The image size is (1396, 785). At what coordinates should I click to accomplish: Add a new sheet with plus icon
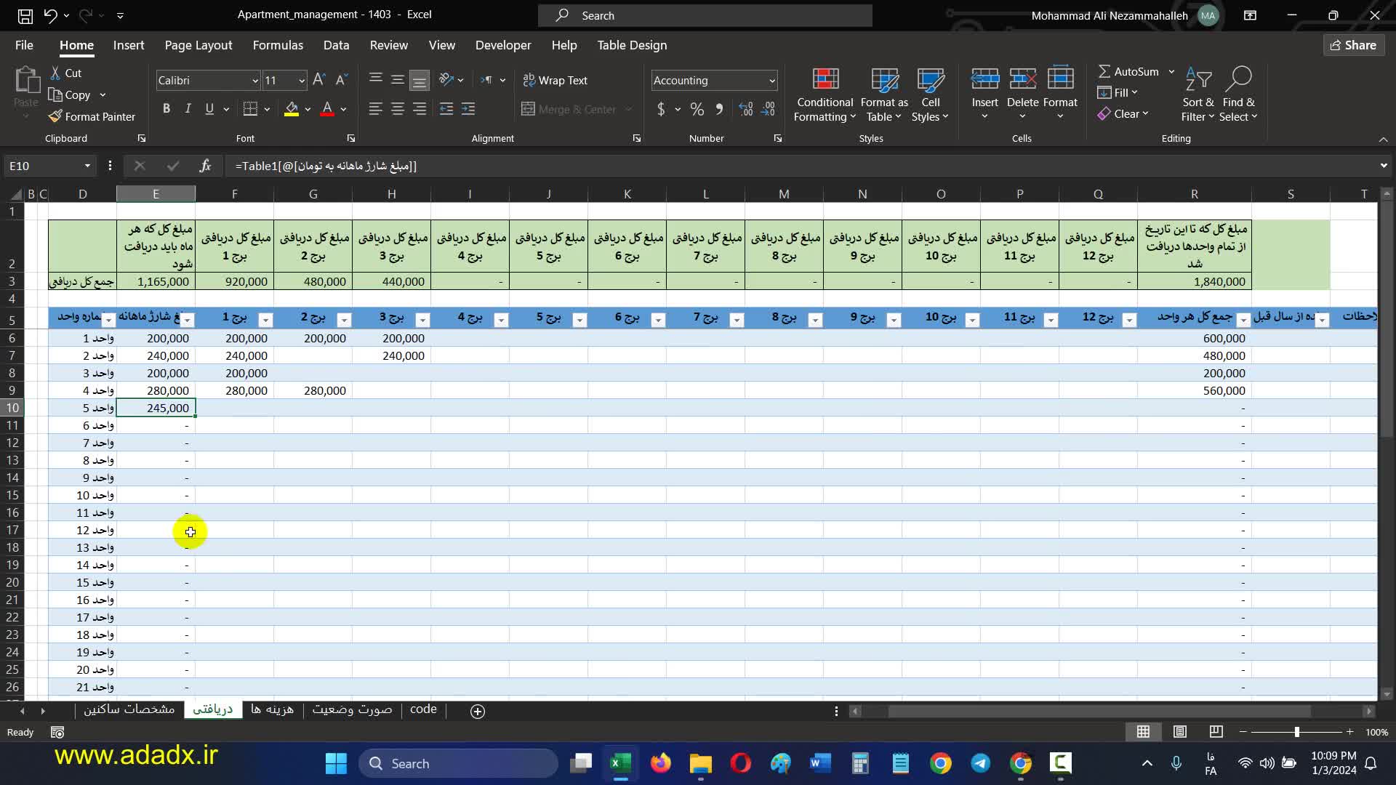pos(478,712)
